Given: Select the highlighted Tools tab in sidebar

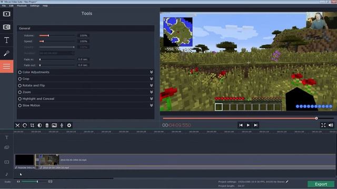Looking at the screenshot, I should tap(7, 66).
